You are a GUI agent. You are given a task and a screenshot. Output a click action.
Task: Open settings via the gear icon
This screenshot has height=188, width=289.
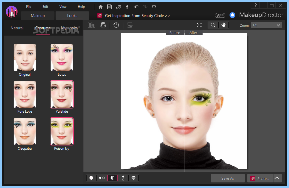coord(154,7)
